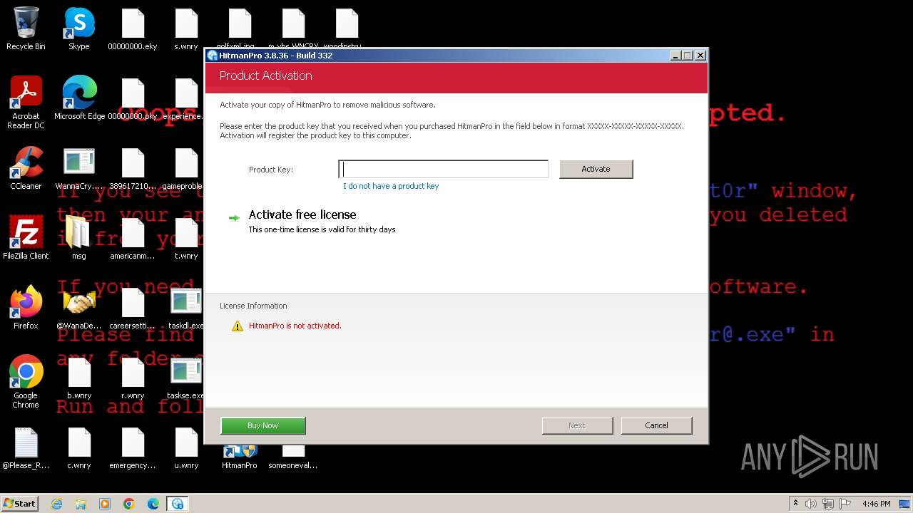Select the 389617210... file icon
Image resolution: width=913 pixels, height=513 pixels.
pos(133,168)
